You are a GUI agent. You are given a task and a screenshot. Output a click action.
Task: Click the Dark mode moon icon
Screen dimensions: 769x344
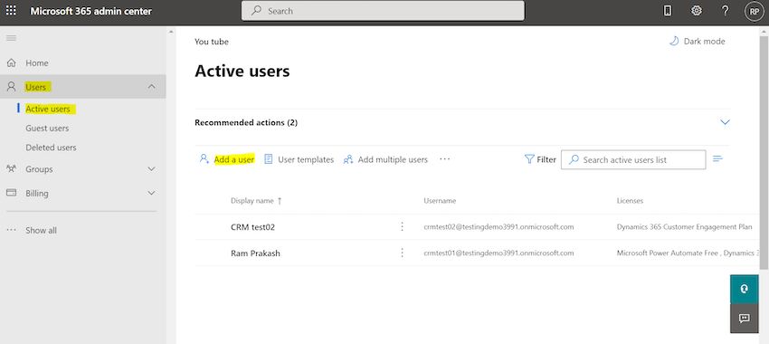click(674, 42)
